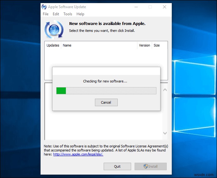Open the Tools menu
The width and height of the screenshot is (217, 178).
68,14
